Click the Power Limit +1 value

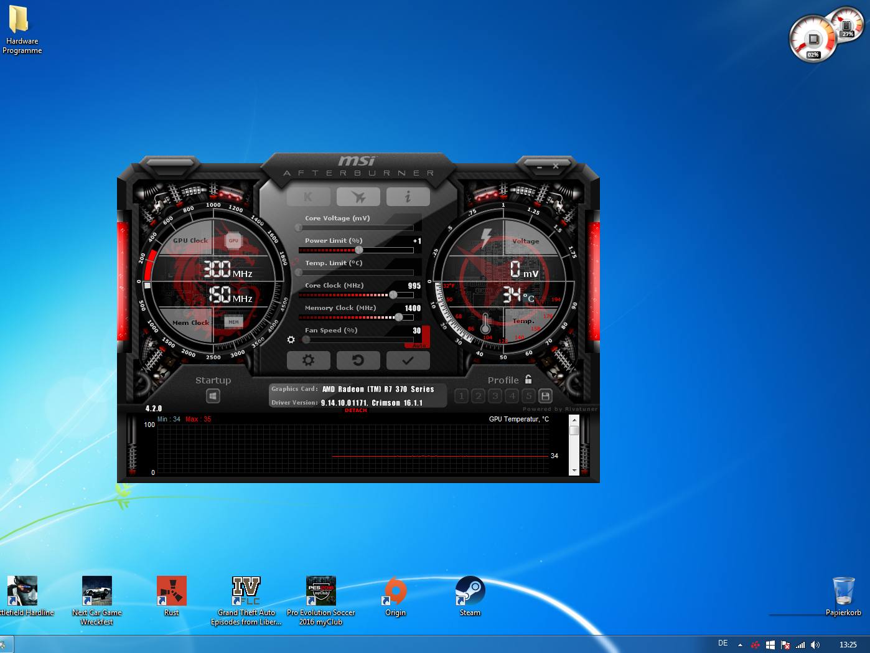tap(417, 241)
